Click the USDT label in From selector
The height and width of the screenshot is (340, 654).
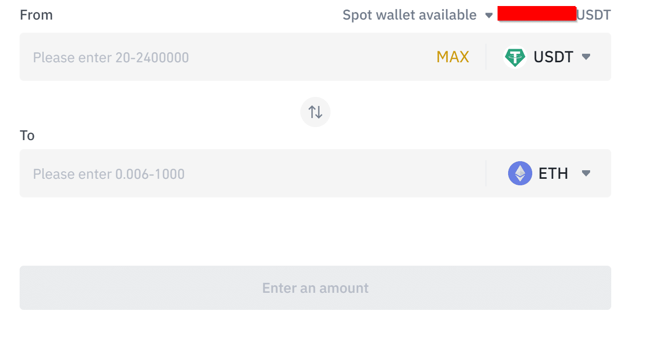point(553,57)
